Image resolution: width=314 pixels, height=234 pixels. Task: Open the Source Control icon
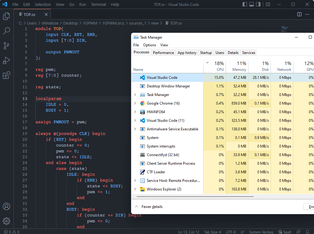pyautogui.click(x=7, y=46)
